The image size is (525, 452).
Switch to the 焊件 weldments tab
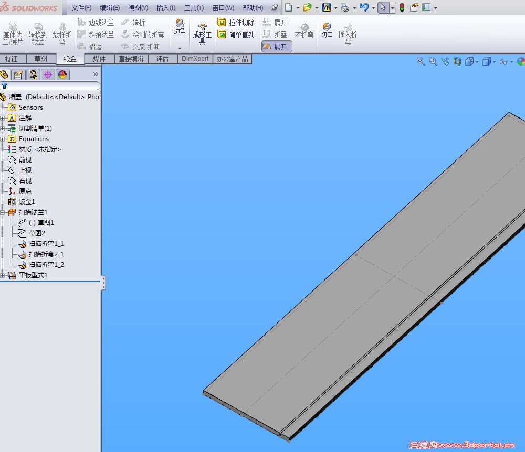(99, 59)
